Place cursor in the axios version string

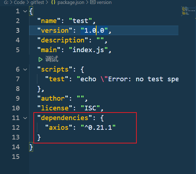click(x=98, y=128)
